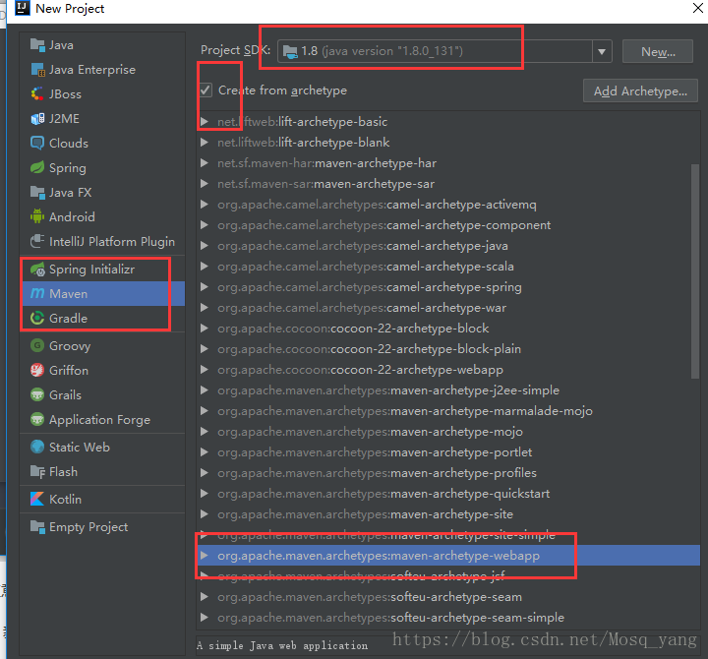Expand maven-archetype-webapp node

(x=205, y=556)
